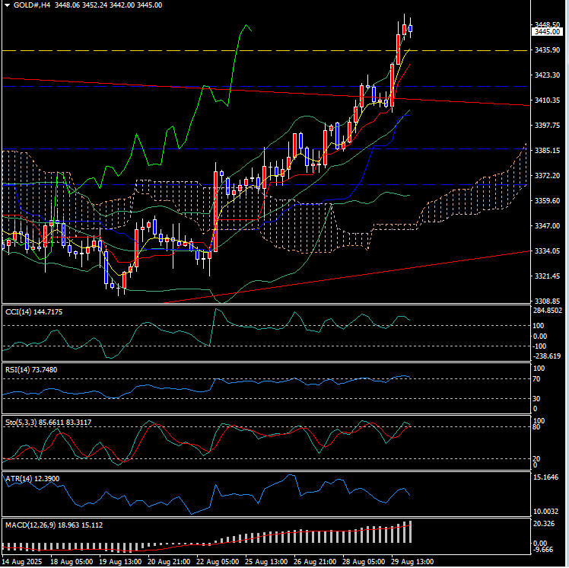Click the 3423.30 price scale label
This screenshot has width=569, height=568.
[x=547, y=75]
